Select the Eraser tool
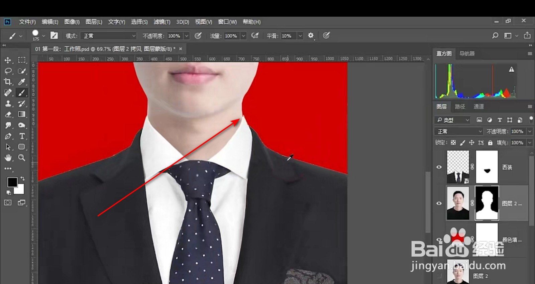 pos(8,114)
